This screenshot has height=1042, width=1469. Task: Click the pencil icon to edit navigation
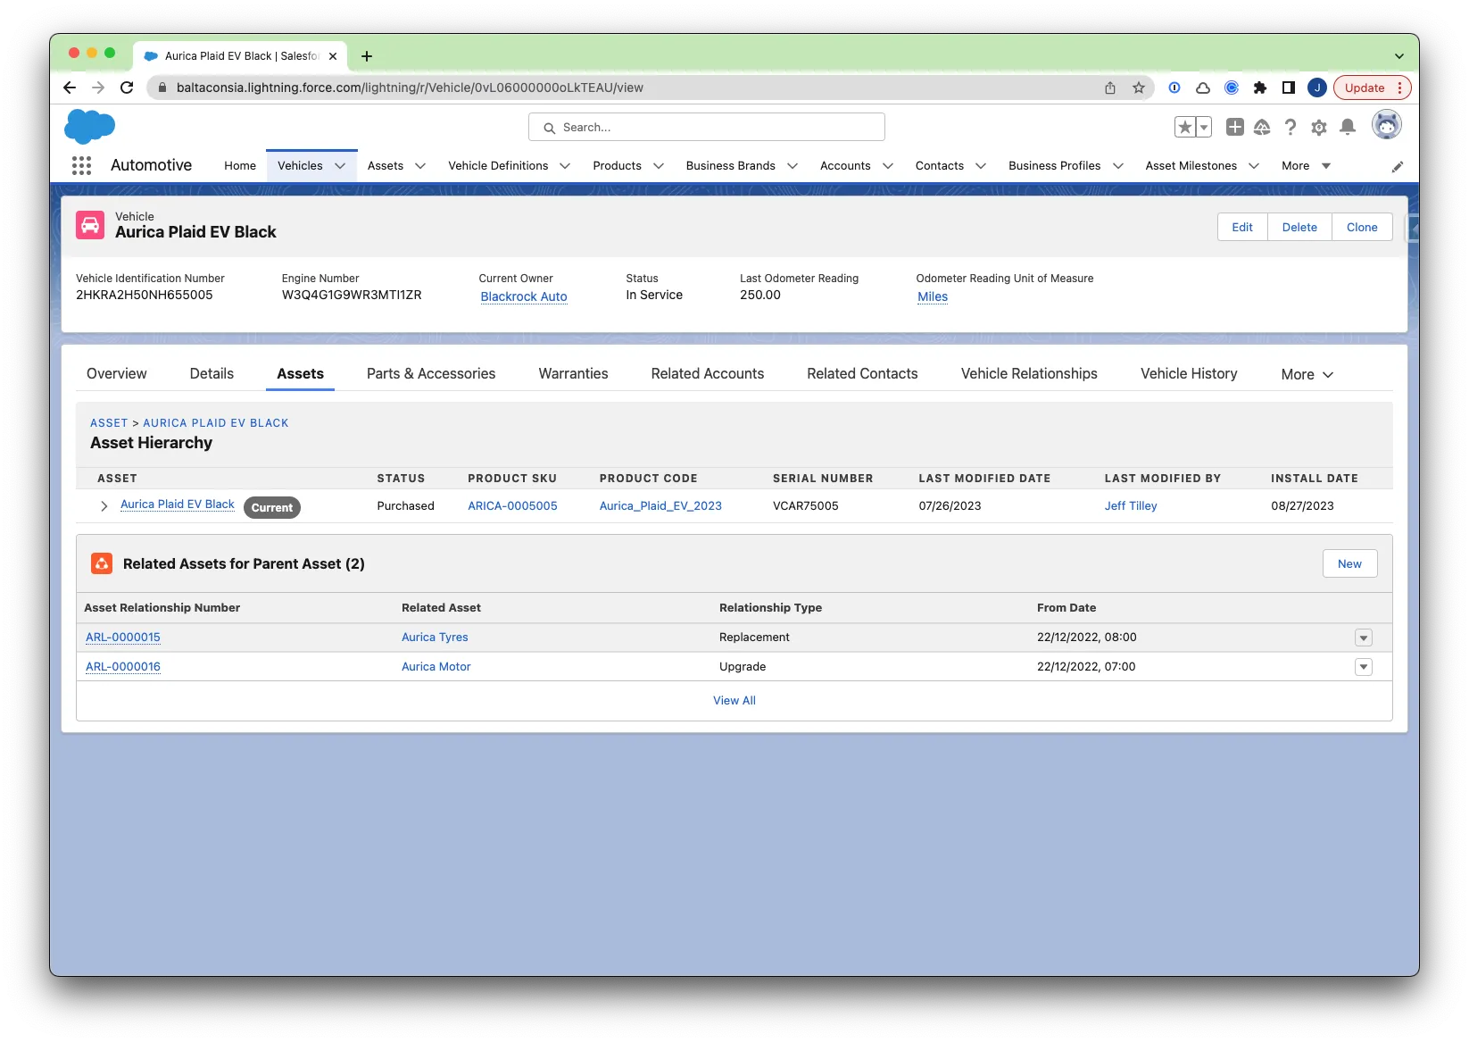pos(1397,166)
